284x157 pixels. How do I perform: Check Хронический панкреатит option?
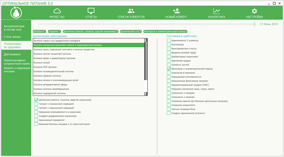point(36,120)
